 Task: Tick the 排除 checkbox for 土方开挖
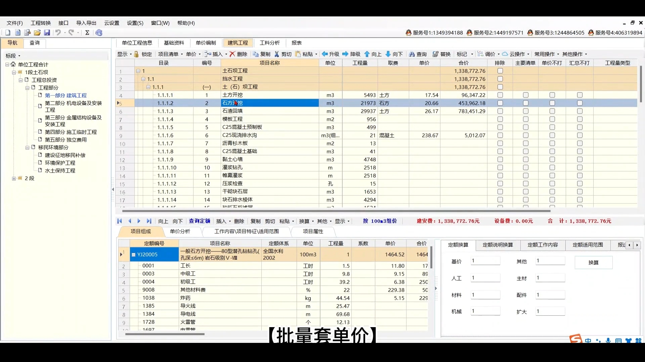[x=500, y=95]
